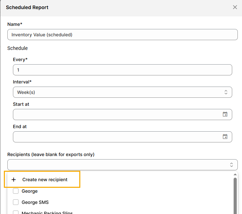Click inside the Start at date field
The image size is (242, 214).
(x=115, y=115)
